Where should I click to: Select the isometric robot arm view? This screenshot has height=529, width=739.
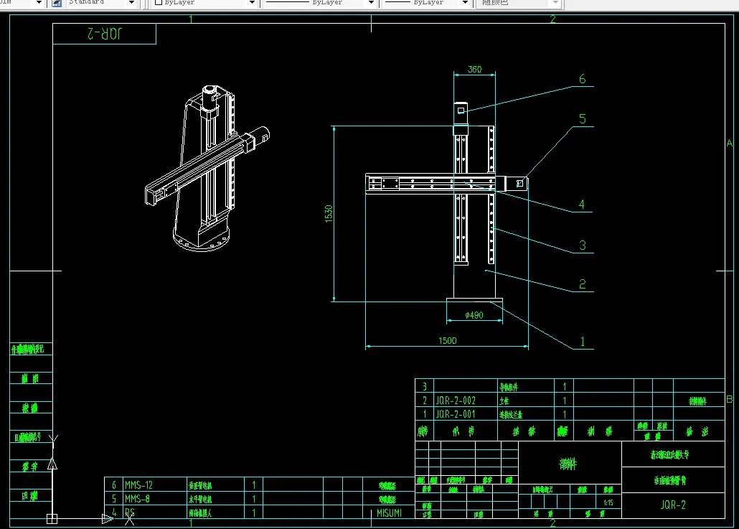[207, 168]
